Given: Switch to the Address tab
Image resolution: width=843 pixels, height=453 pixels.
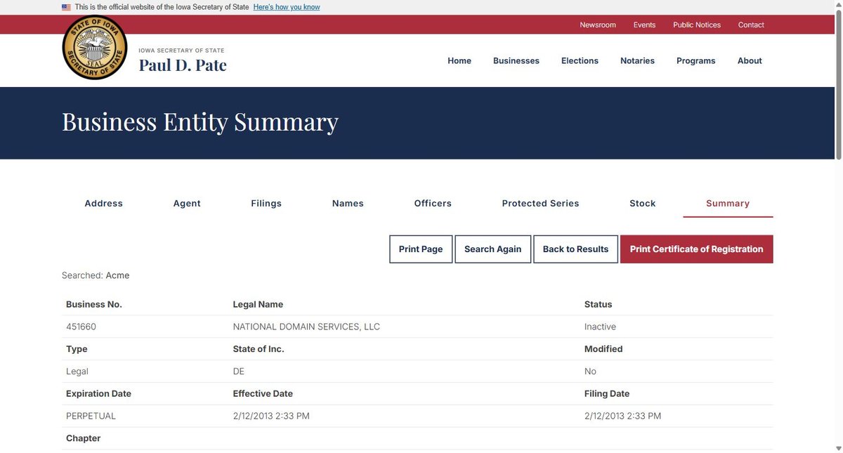Looking at the screenshot, I should [x=104, y=204].
